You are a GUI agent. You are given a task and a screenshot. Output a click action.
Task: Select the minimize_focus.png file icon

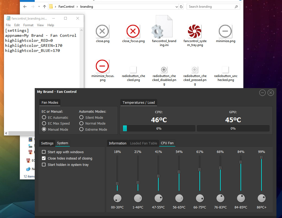coord(102,66)
